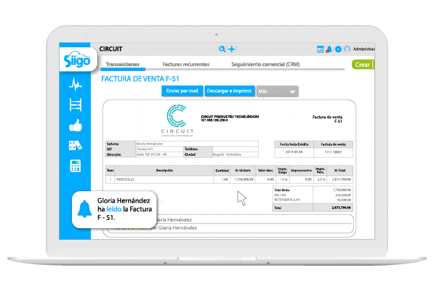
Task: Click the Enviar por mail button
Action: [182, 91]
